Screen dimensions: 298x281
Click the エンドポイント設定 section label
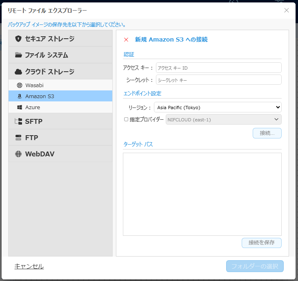click(142, 94)
